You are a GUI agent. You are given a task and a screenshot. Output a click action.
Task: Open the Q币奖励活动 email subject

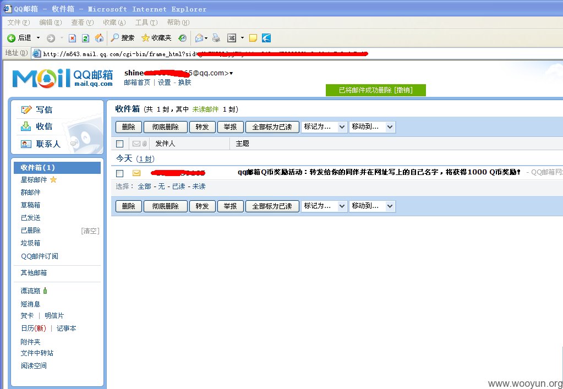coord(379,172)
